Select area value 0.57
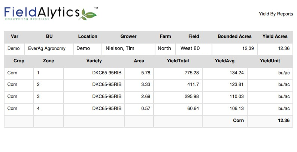The image size is (297, 152). (x=146, y=108)
